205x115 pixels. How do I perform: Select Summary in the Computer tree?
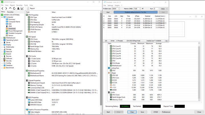[12, 19]
